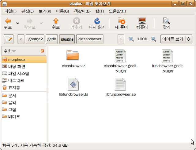Screen dimensions: 196x150
Task: Select libfuncbrowser.so file icon
Action: point(120,84)
